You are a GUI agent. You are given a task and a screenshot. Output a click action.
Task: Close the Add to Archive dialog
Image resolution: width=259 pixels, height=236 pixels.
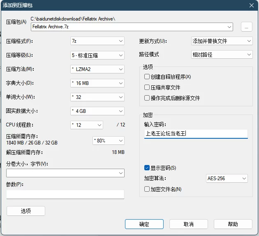pos(251,5)
